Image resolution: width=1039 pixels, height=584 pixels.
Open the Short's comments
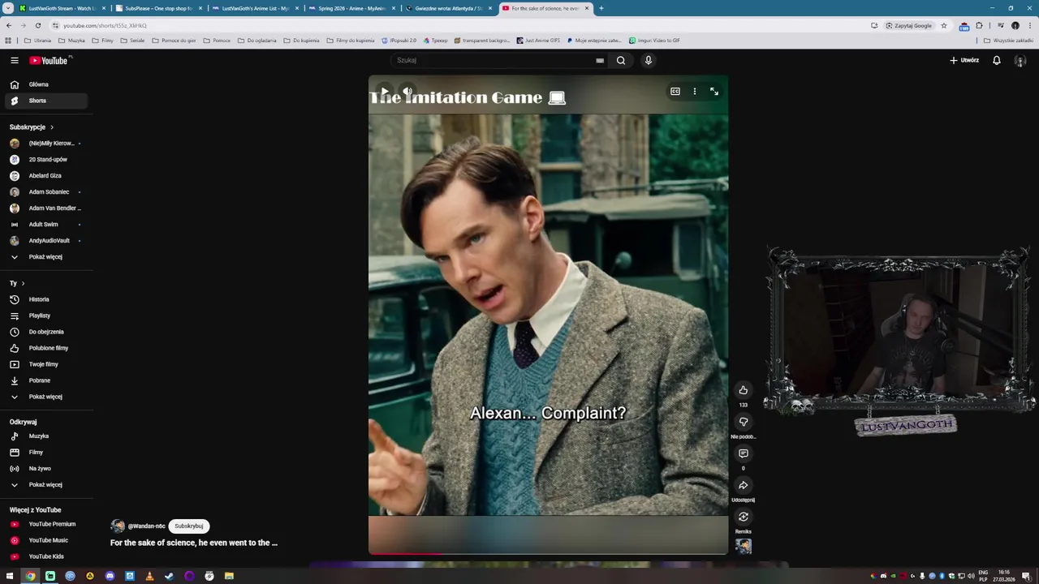coord(743,453)
